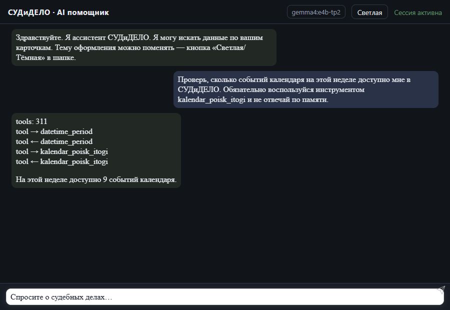Open the gemma4:e4b-tp2 model selector
450x310 pixels.
[316, 12]
